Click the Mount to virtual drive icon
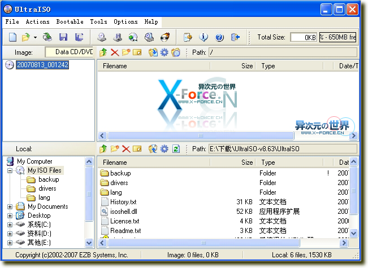Image resolution: width=368 pixels, height=268 pixels. pos(149,37)
